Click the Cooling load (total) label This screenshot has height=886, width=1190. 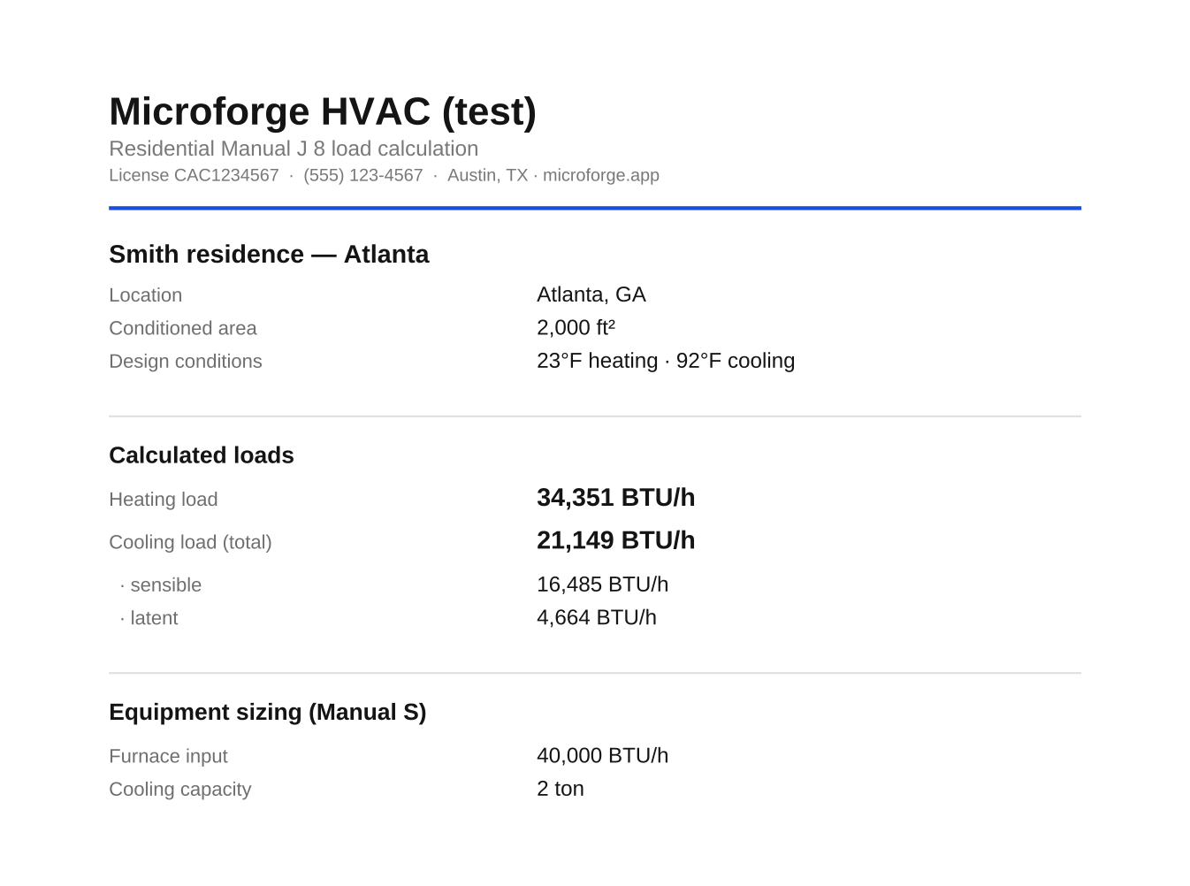click(190, 542)
